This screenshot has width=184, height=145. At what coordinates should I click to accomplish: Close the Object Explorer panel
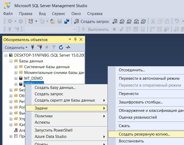81,39
